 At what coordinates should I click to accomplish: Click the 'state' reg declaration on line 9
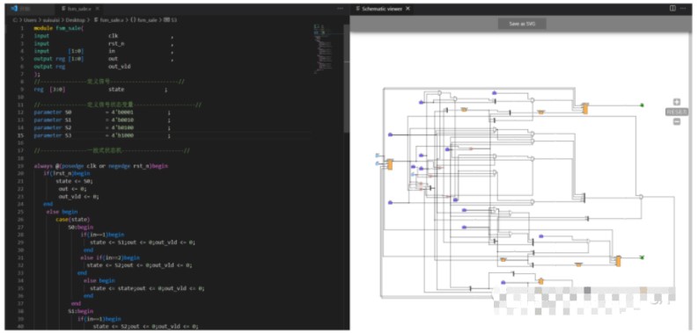(116, 90)
